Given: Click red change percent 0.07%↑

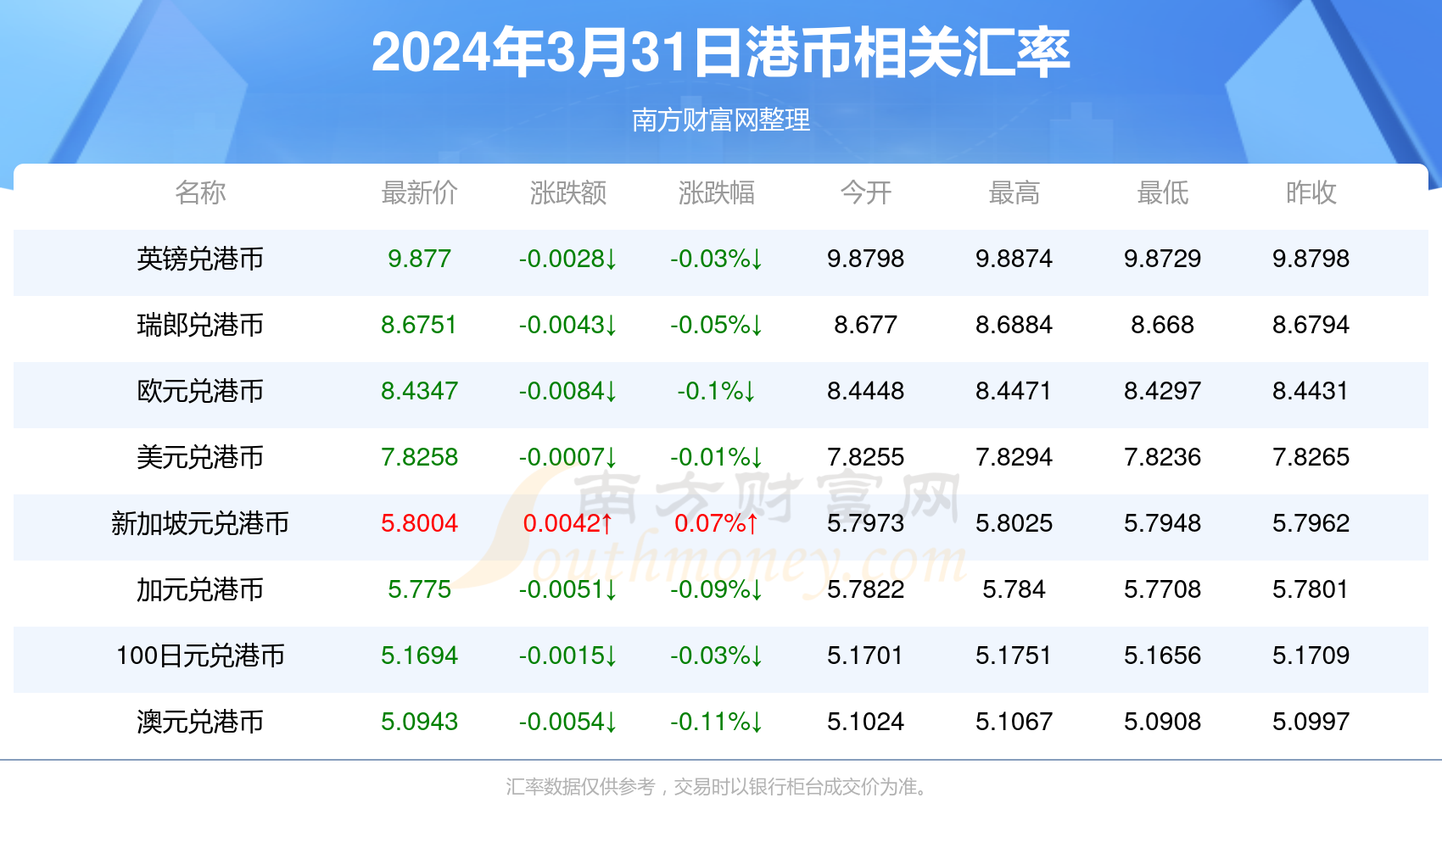Looking at the screenshot, I should [717, 523].
